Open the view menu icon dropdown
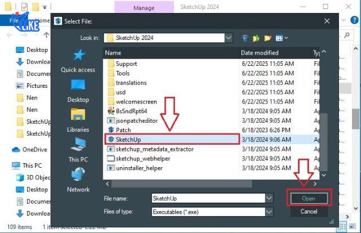Viewport: 361px width, 233px height. pyautogui.click(x=282, y=38)
